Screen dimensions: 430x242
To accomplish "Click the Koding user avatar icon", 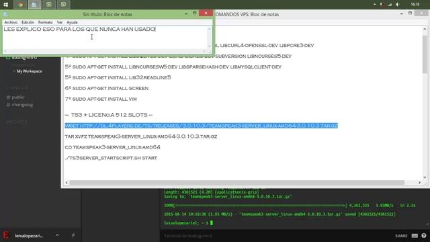I will point(6,235).
